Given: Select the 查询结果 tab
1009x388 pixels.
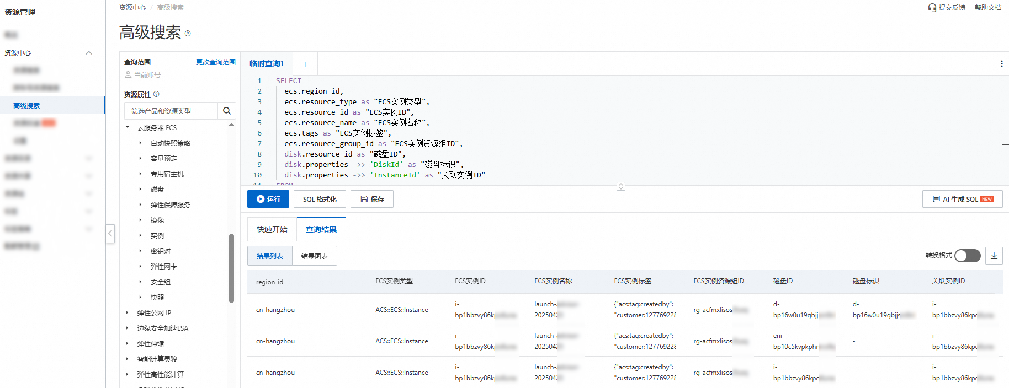Looking at the screenshot, I should point(321,229).
